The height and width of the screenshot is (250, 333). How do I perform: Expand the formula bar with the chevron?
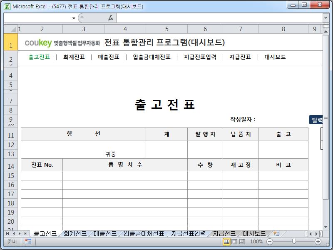(326, 18)
